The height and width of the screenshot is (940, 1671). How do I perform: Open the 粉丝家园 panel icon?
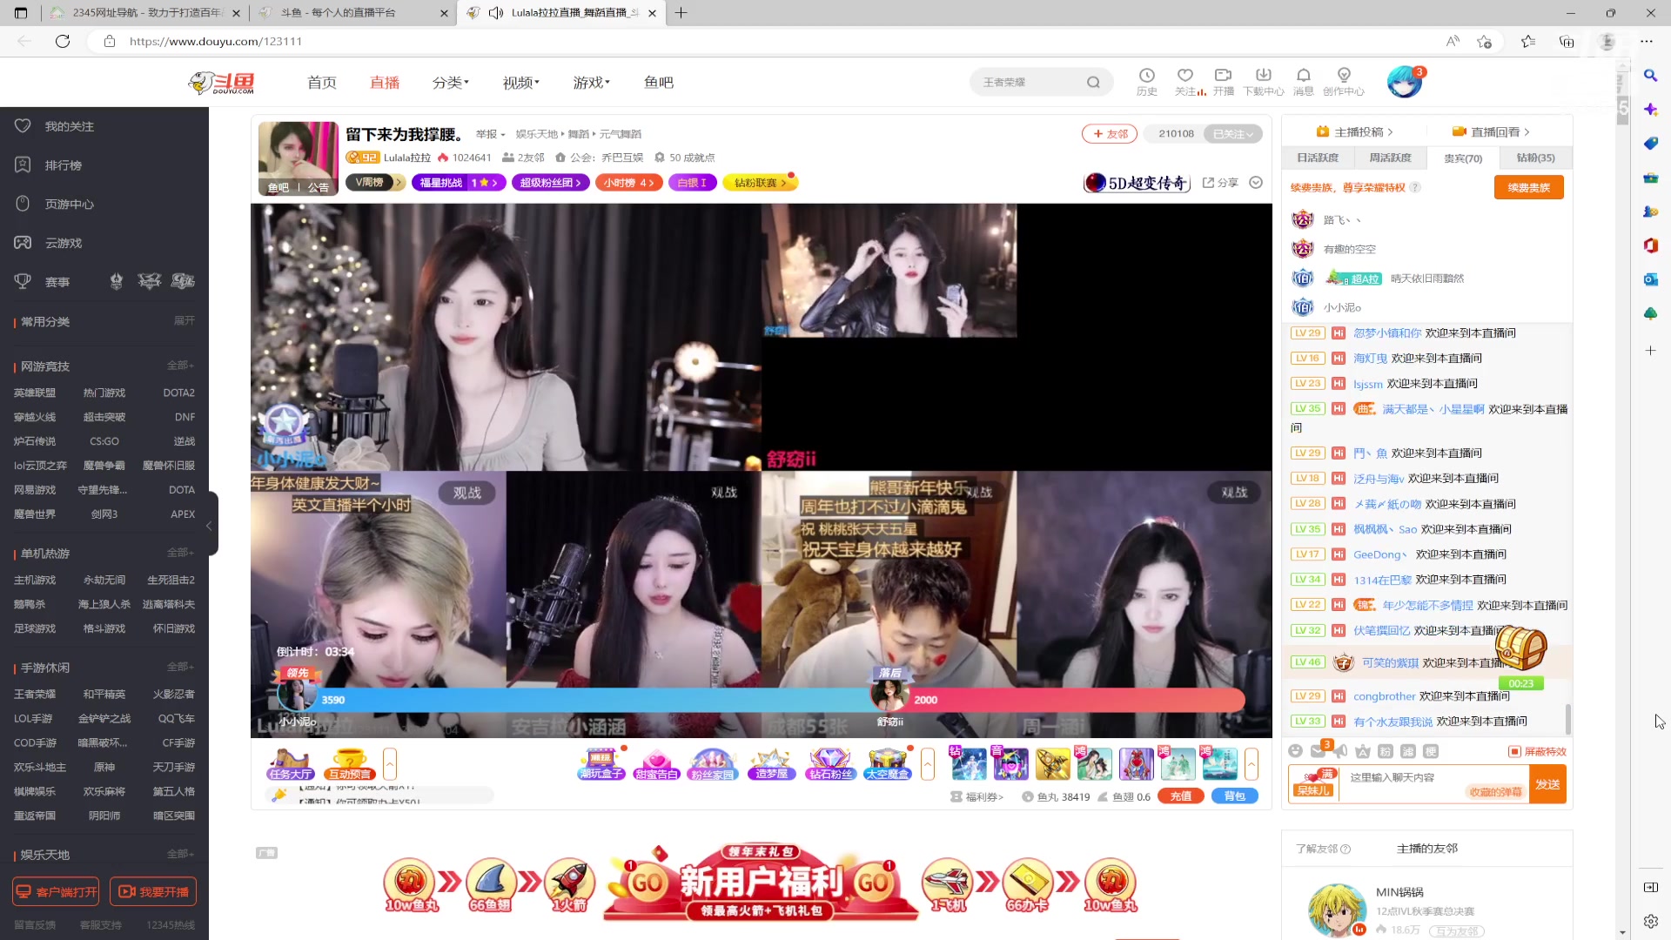(714, 762)
